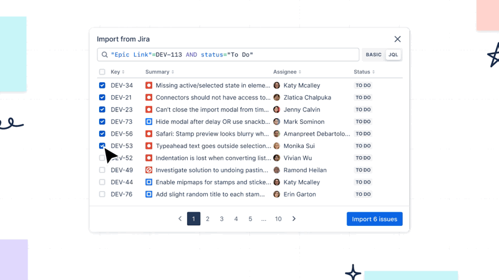Click summary 'Missing active/selected state in eleme...'
499x280 pixels.
click(213, 85)
